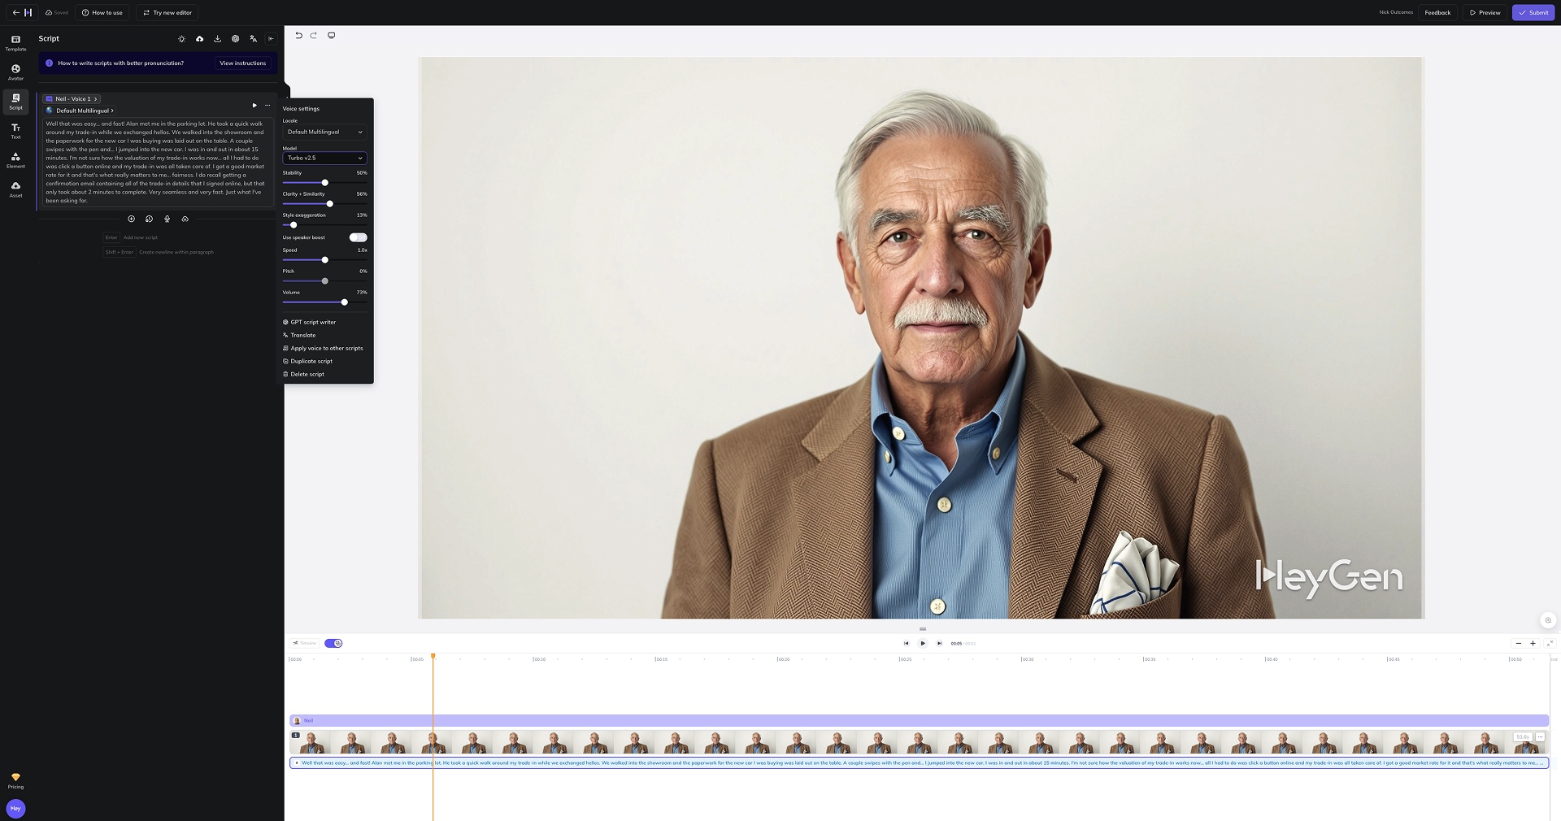The image size is (1561, 821).
Task: Click the lightbulb tips icon
Action: coord(181,38)
